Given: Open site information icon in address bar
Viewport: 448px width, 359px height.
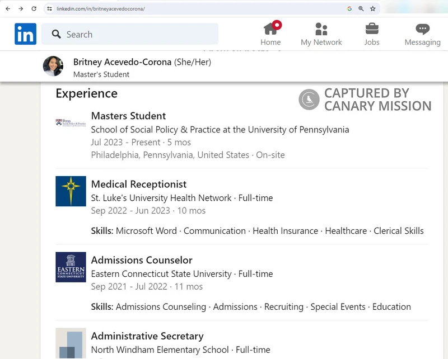Looking at the screenshot, I should coord(49,8).
